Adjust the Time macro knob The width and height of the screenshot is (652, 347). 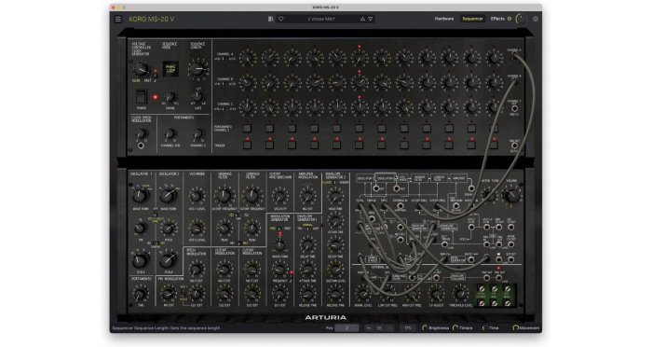click(x=484, y=327)
